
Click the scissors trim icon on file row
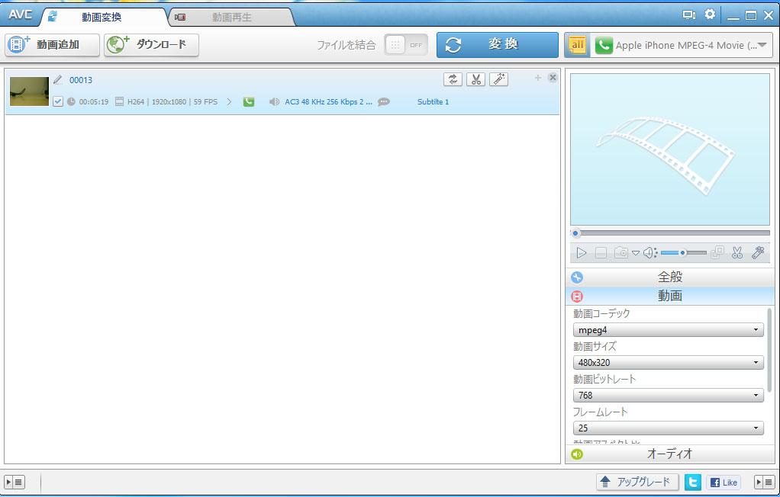[x=475, y=79]
